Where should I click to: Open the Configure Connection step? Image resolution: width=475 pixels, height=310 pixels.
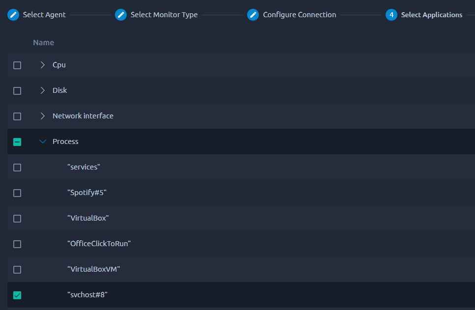299,15
